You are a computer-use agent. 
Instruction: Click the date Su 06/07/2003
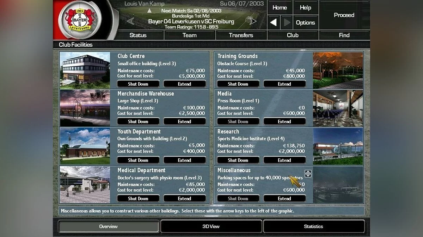tap(242, 4)
